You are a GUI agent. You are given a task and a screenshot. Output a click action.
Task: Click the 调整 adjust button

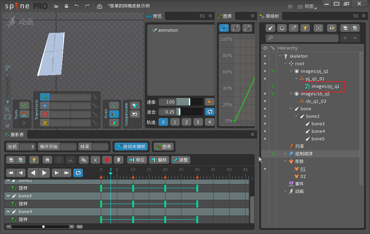click(x=181, y=160)
